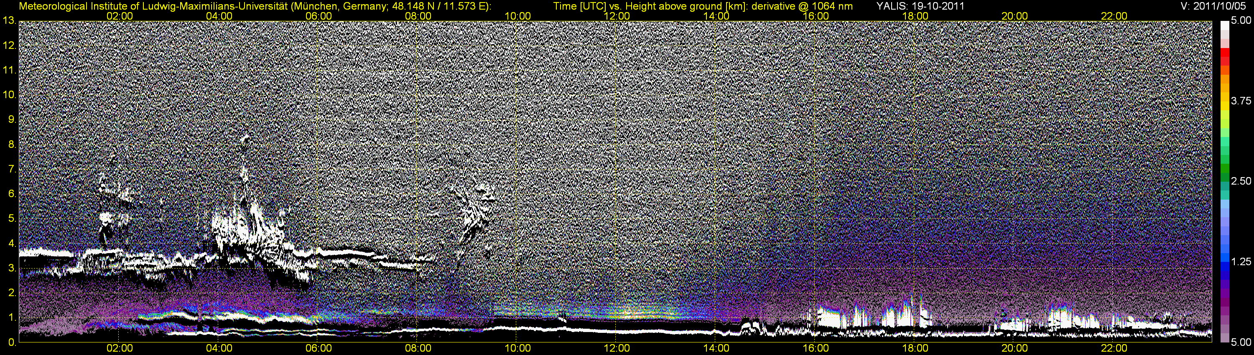The image size is (1254, 355).
Task: Click the height axis label 9
Action: pyautogui.click(x=12, y=119)
